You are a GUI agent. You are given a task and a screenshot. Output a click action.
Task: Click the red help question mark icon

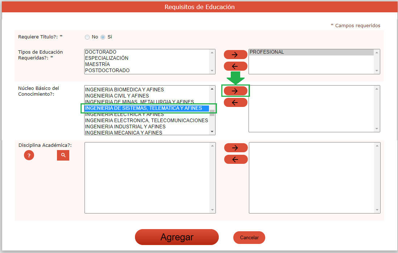tap(29, 155)
